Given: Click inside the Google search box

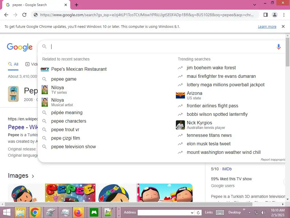Looking at the screenshot, I should 161,47.
